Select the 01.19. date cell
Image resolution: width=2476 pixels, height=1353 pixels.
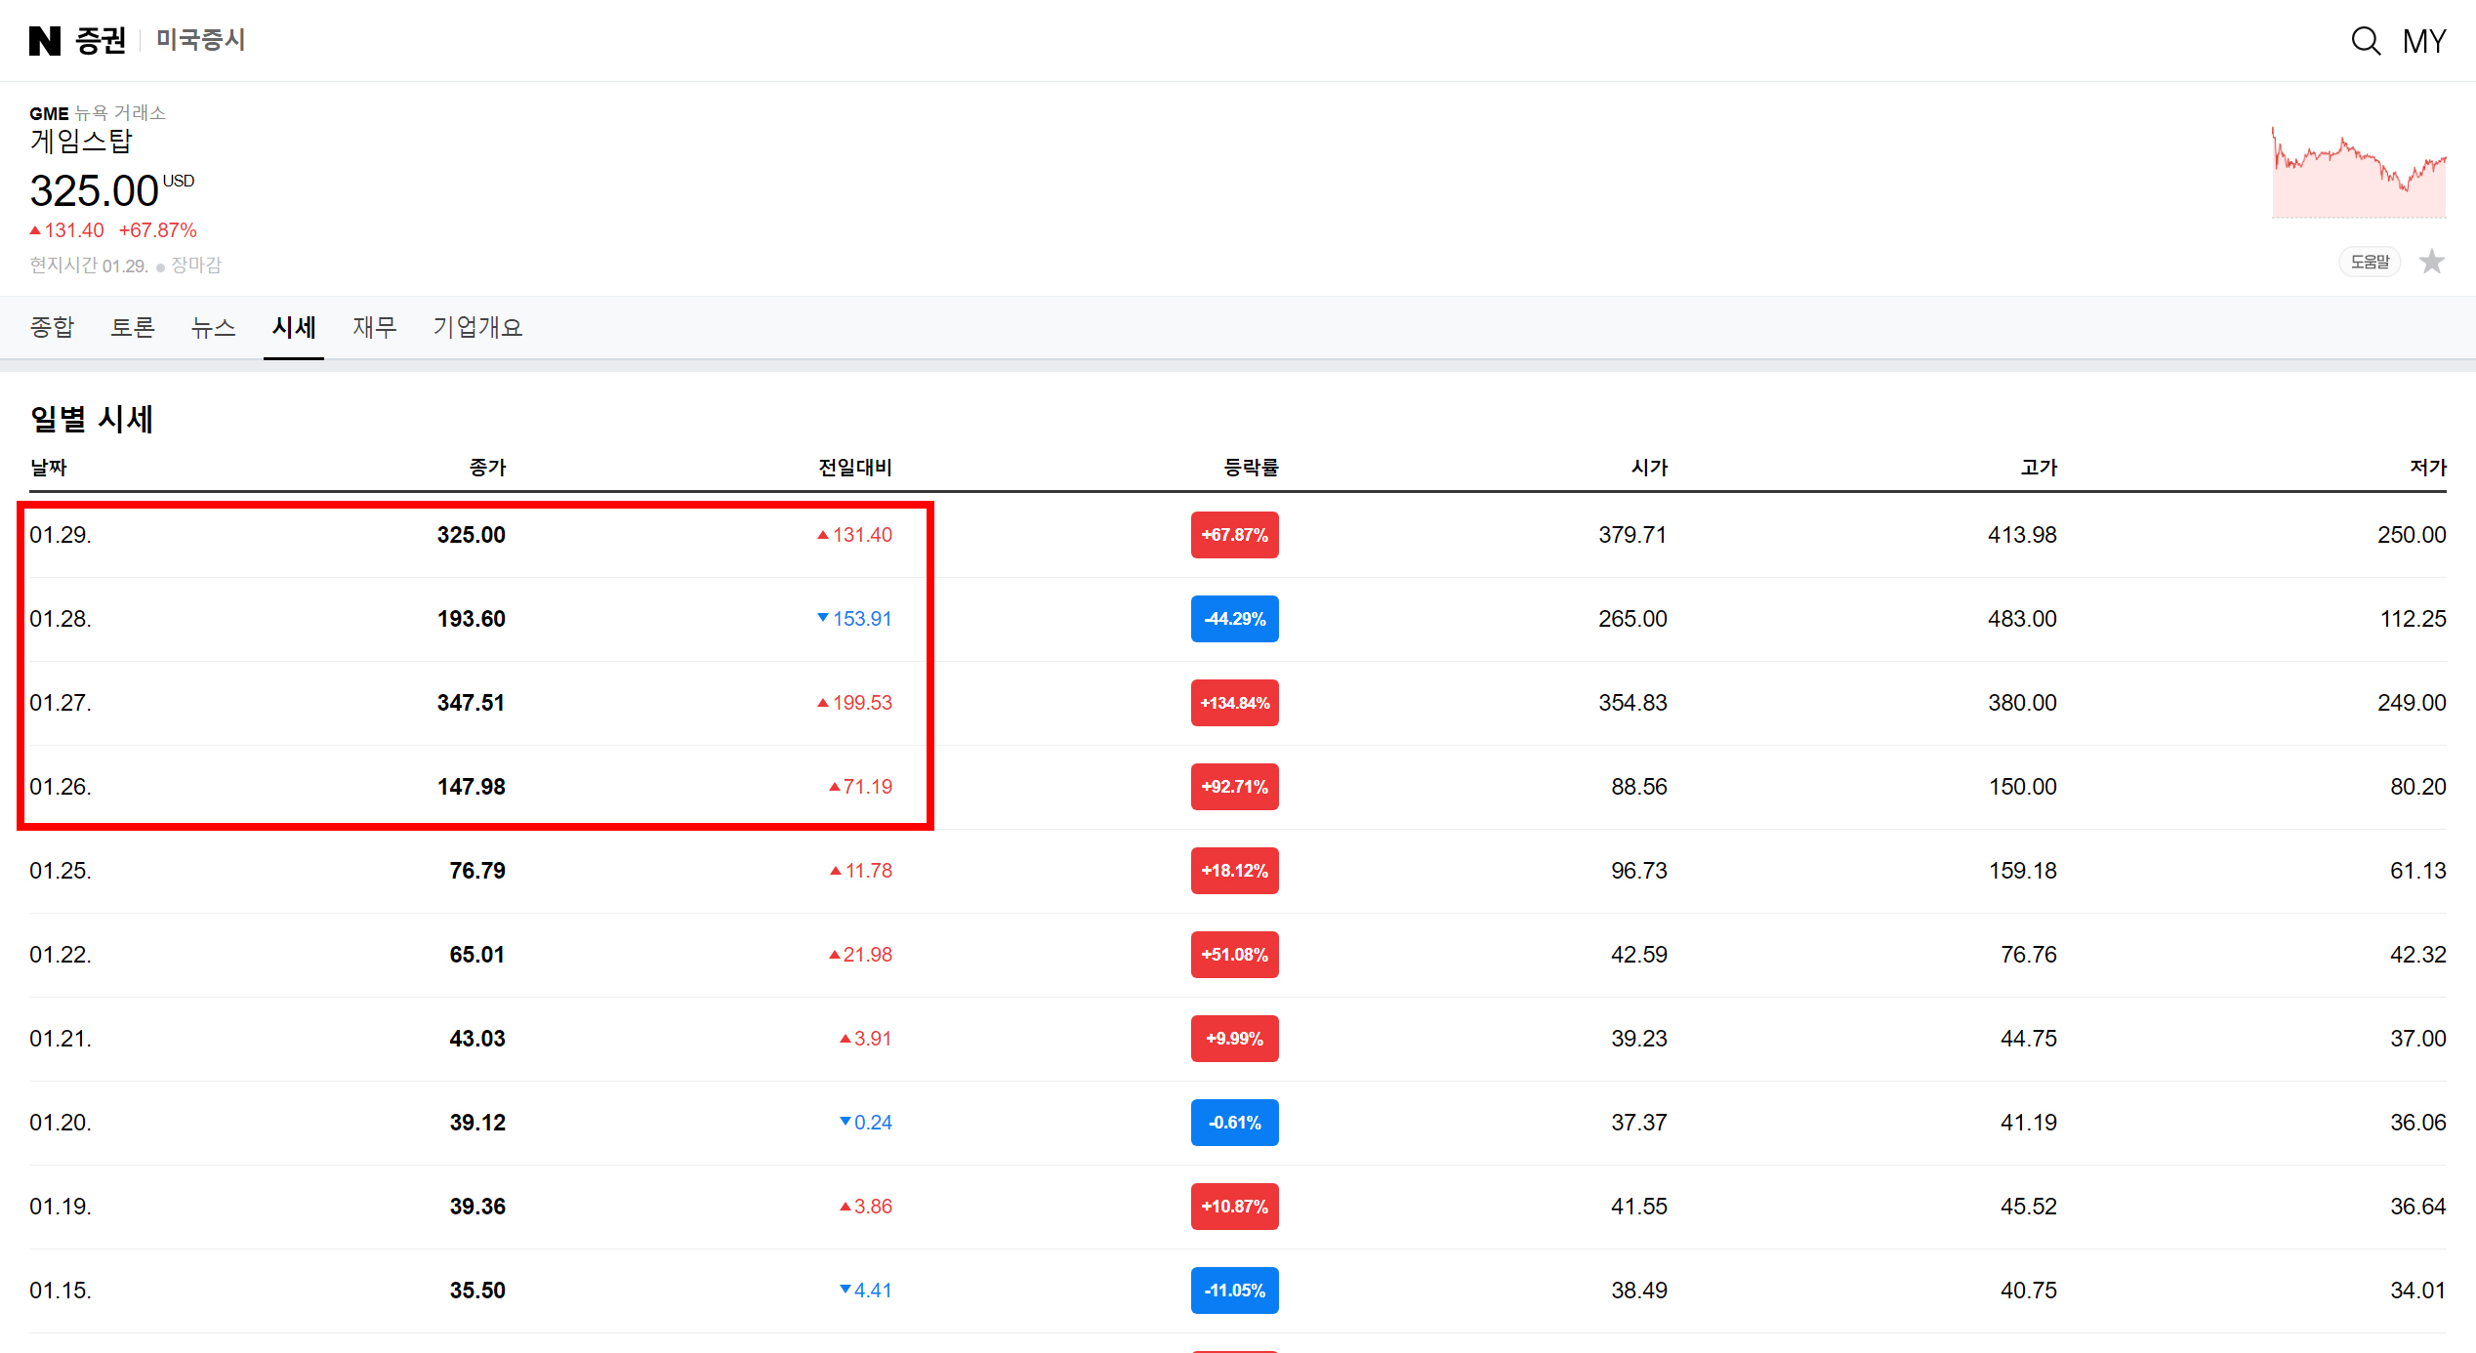[x=61, y=1207]
